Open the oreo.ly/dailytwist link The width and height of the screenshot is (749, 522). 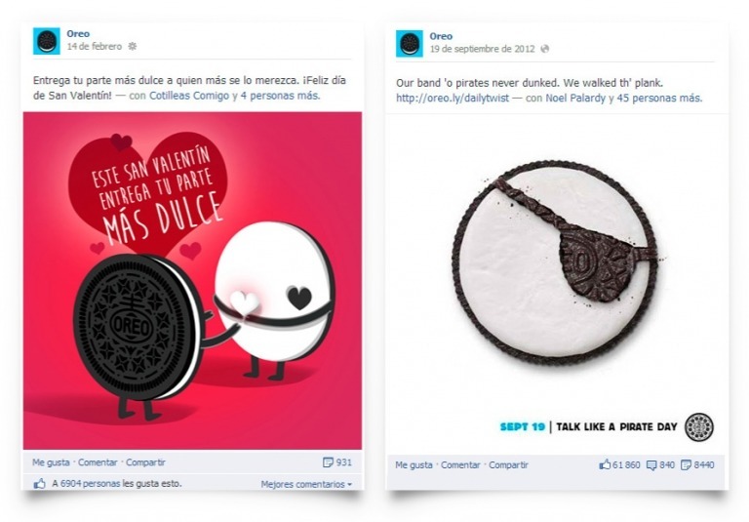tap(453, 98)
